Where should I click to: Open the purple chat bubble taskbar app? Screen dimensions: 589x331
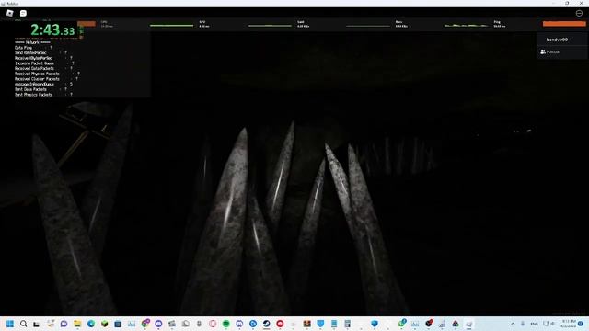[x=64, y=324]
